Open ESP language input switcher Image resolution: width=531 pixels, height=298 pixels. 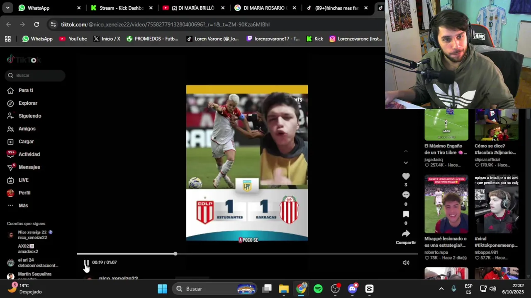pos(468,288)
